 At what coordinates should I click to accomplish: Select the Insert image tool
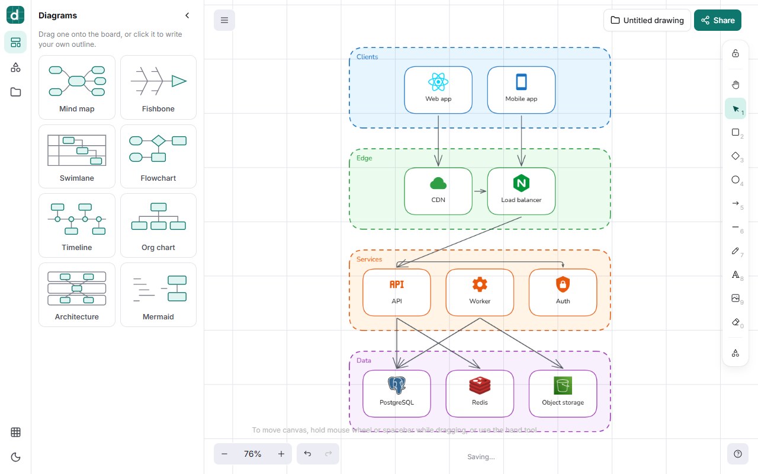click(x=735, y=298)
